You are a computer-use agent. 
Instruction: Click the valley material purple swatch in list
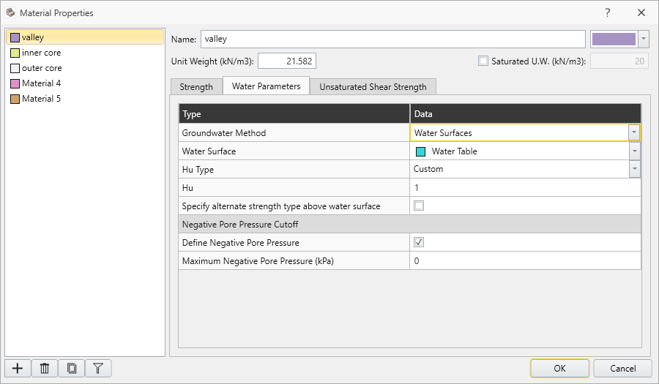click(15, 37)
